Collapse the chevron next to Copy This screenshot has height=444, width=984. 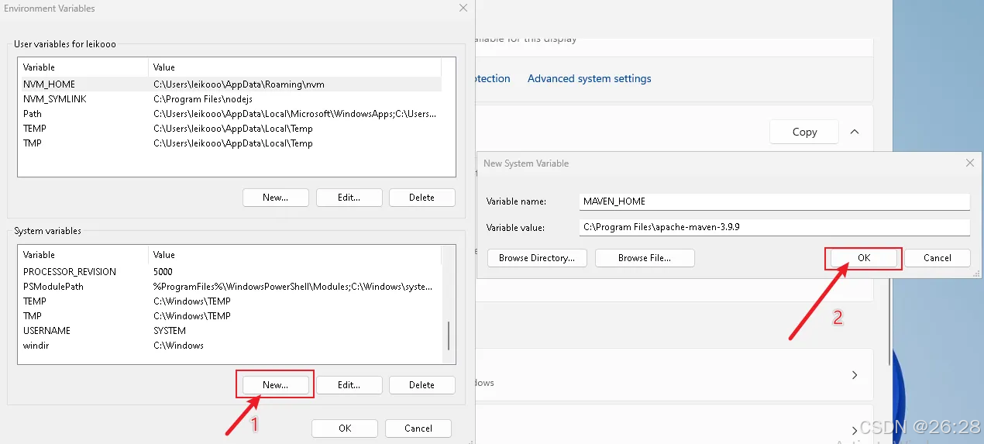[855, 132]
